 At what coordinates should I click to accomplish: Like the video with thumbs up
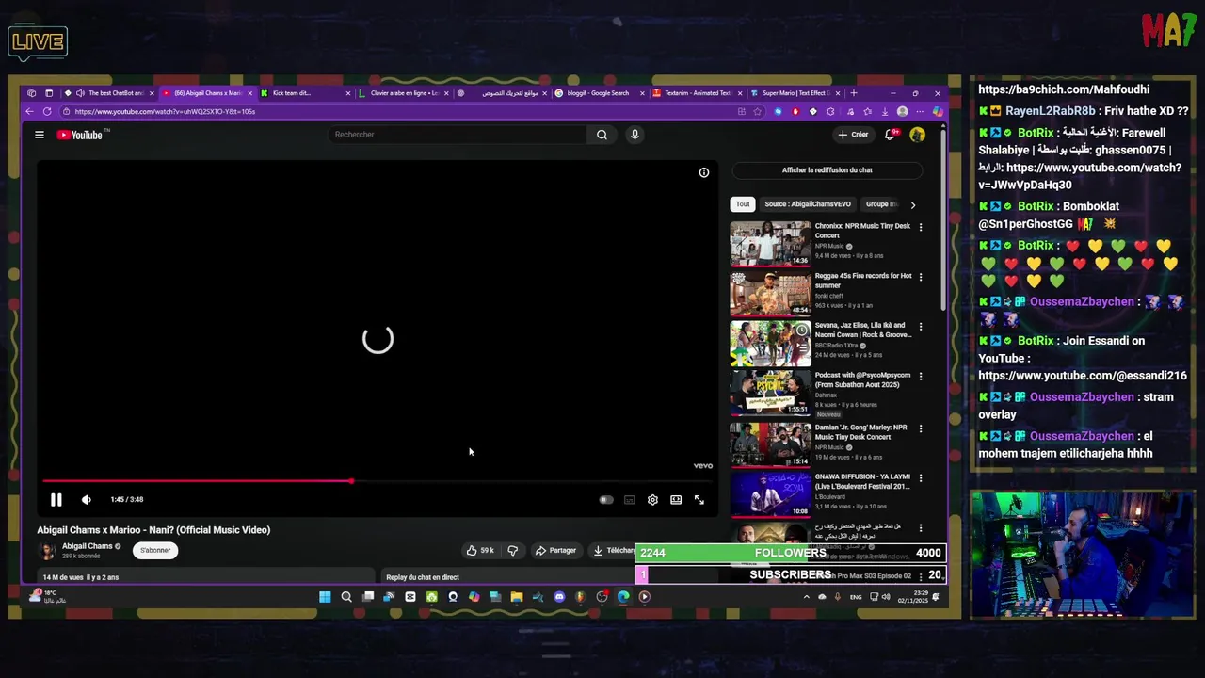click(480, 551)
